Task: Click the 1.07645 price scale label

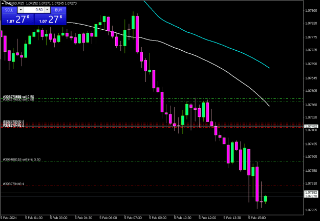Action: point(311,78)
